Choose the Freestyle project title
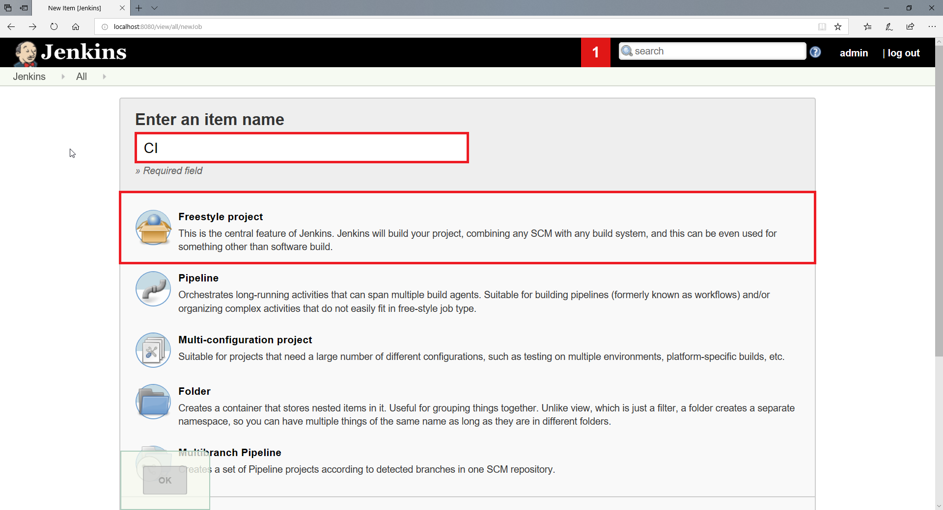The height and width of the screenshot is (510, 943). 221,217
